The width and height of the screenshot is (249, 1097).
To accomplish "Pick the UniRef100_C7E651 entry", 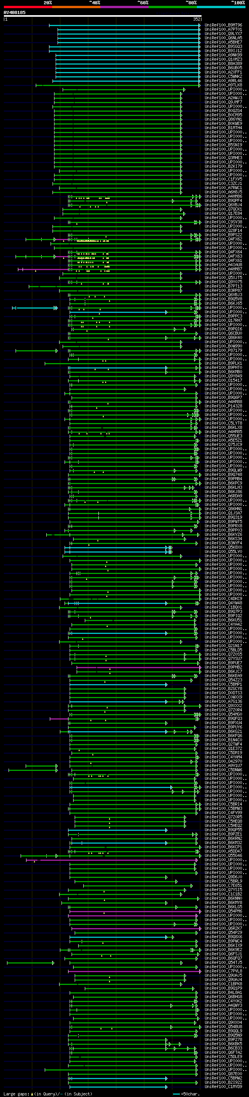I will coord(223,885).
